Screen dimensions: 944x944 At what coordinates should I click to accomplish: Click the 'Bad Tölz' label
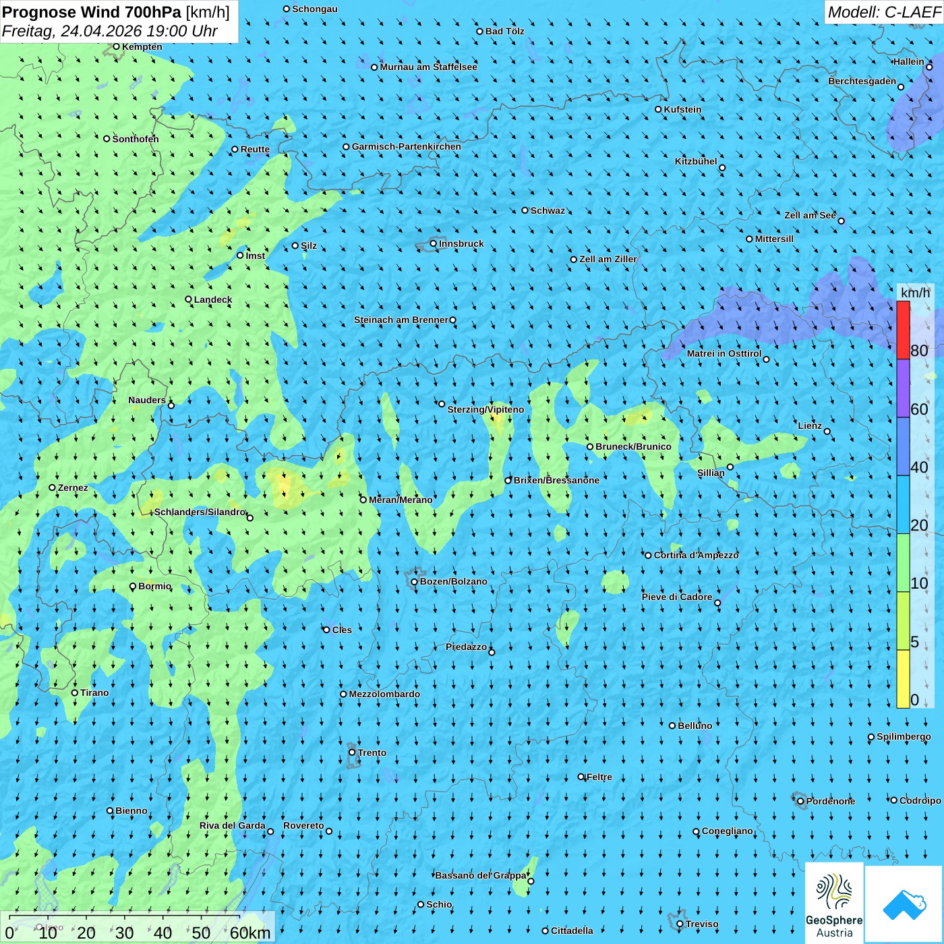pos(505,31)
